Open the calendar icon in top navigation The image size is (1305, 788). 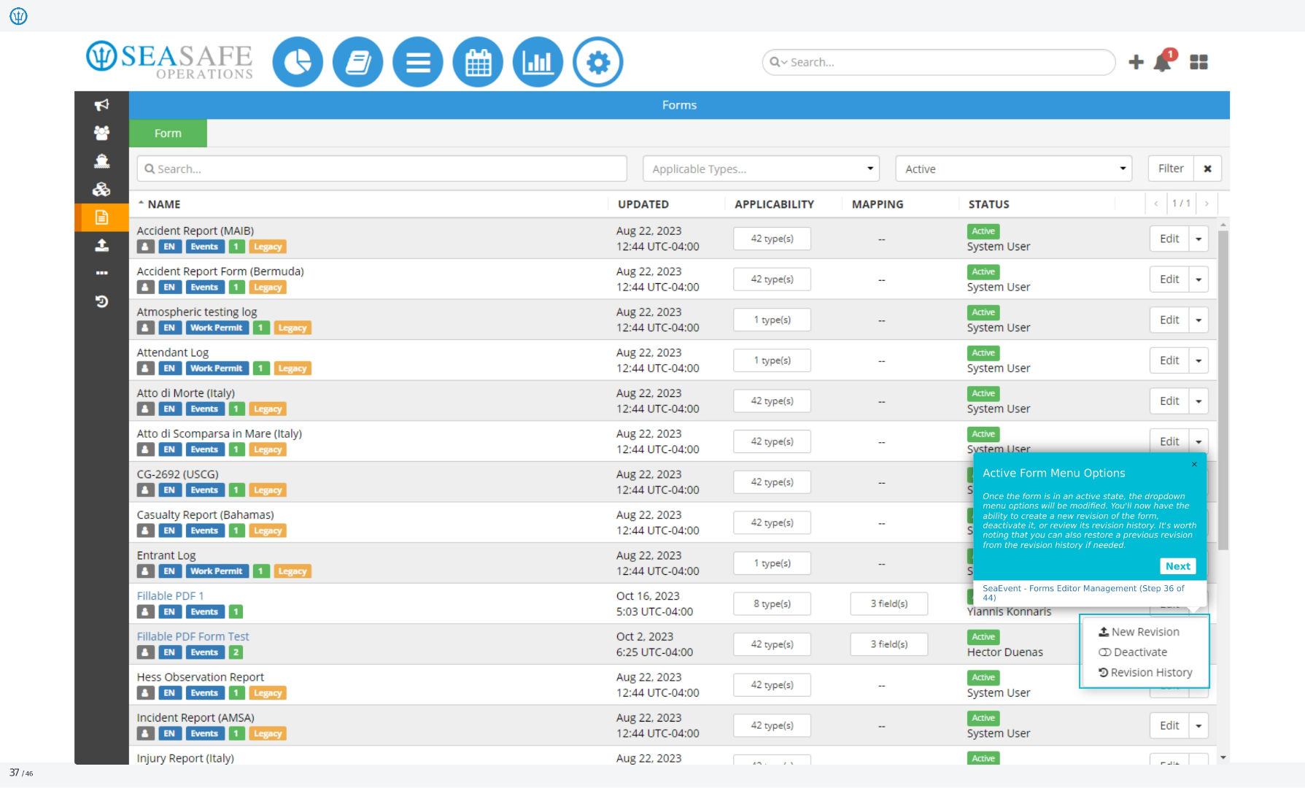pos(478,63)
